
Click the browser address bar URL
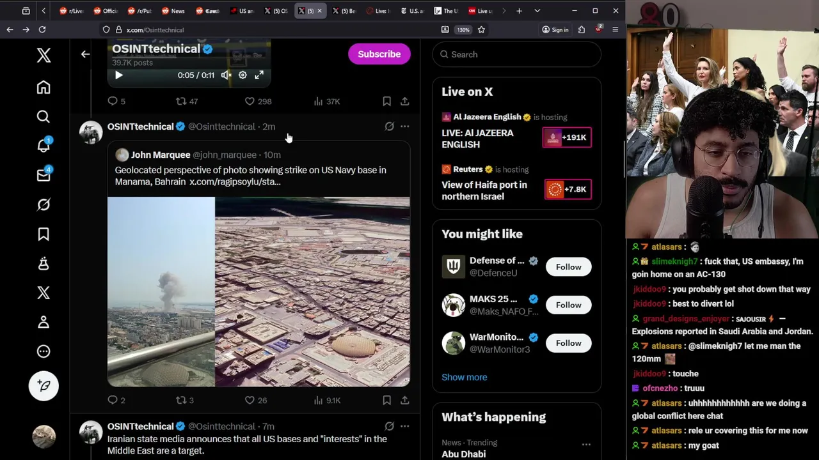tap(155, 30)
